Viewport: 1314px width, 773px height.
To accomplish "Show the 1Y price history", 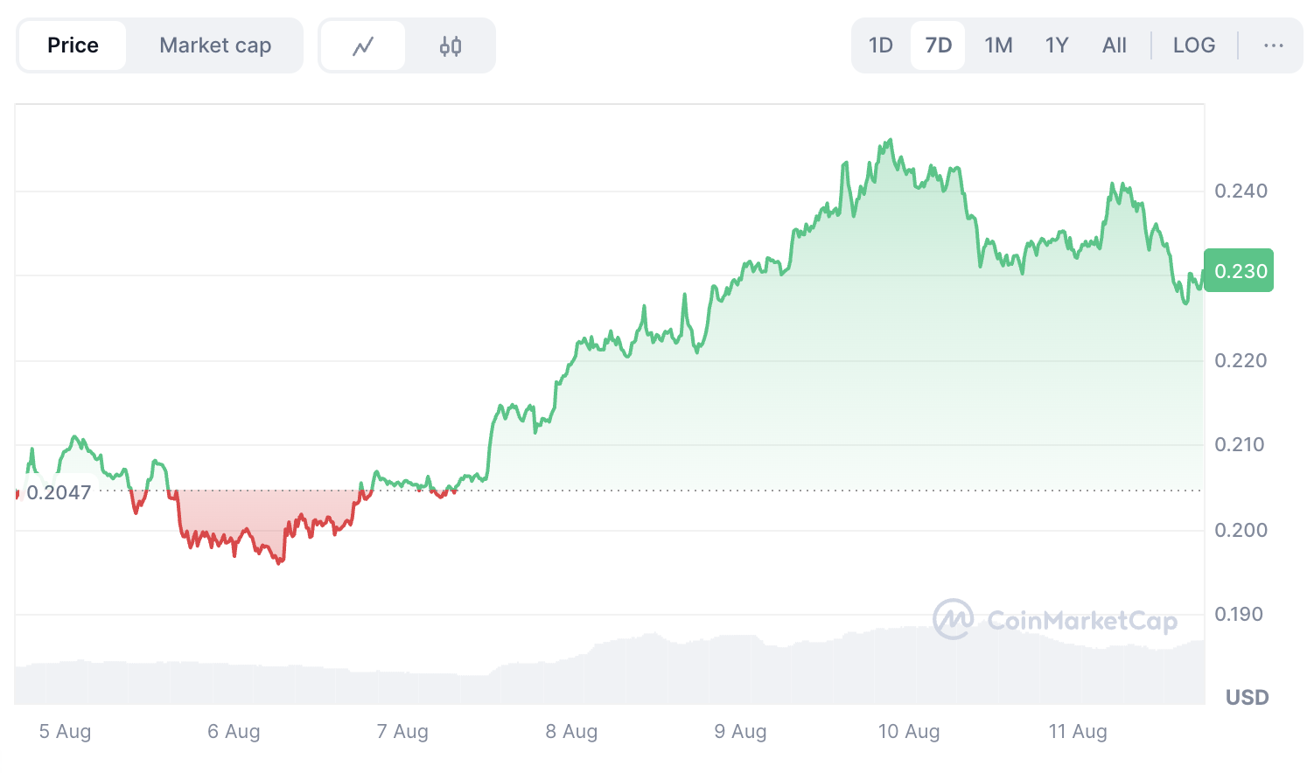I will pos(1057,45).
